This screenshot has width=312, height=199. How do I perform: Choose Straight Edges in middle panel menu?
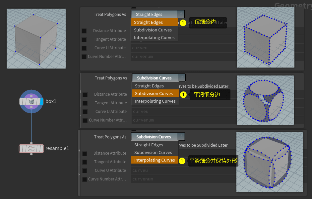(156, 86)
